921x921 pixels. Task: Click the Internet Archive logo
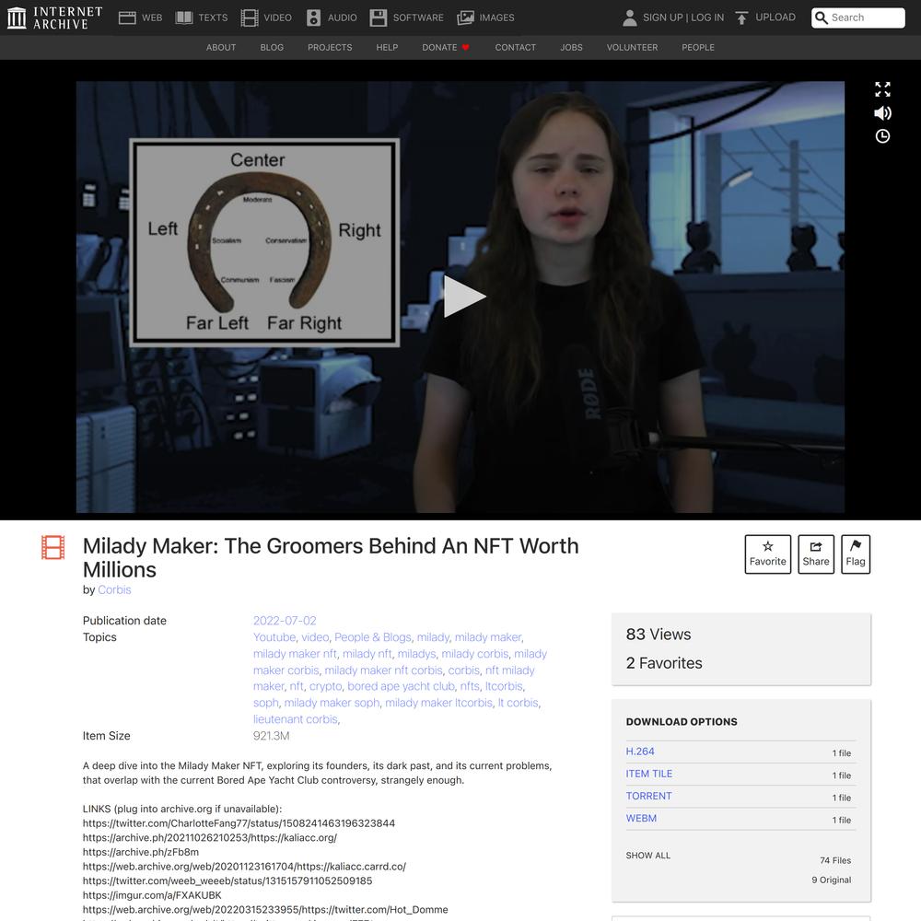click(x=54, y=17)
